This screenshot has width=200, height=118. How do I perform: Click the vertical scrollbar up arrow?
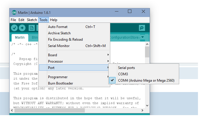pyautogui.click(x=147, y=44)
